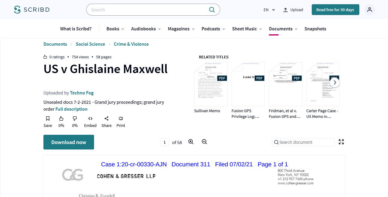The image size is (388, 197).
Task: Expand the Sheet Music menu
Action: click(247, 29)
